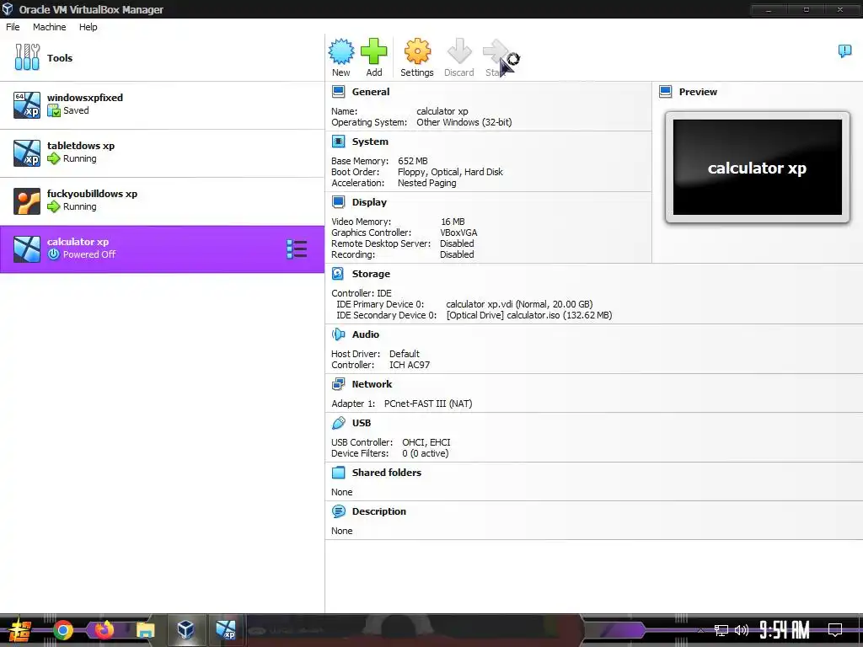Open the Start menu button in taskbar
Screen dimensions: 863x647
tap(19, 630)
